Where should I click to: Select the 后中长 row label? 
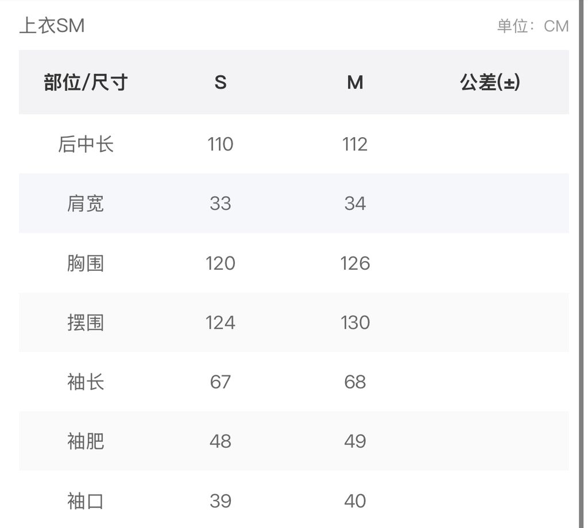tap(86, 144)
